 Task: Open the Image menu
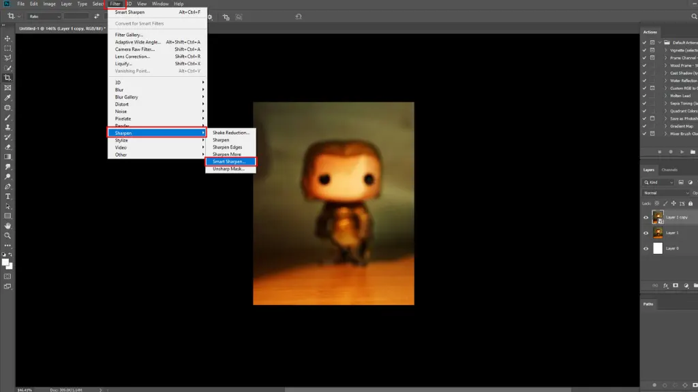(x=49, y=3)
